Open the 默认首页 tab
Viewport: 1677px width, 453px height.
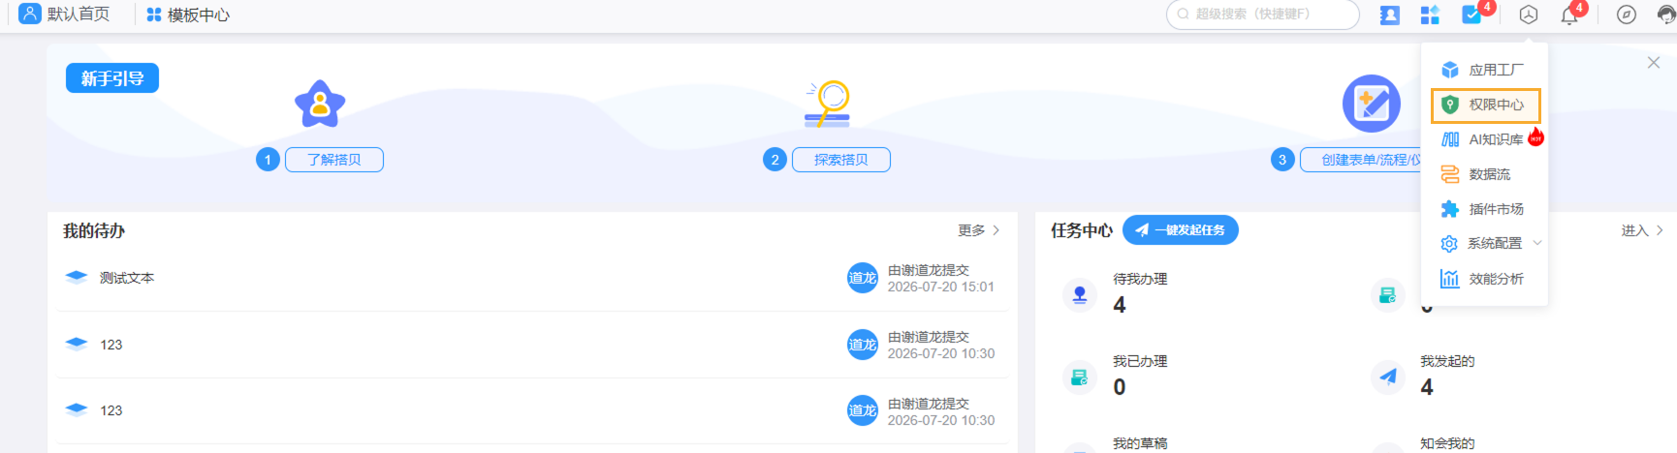click(65, 15)
